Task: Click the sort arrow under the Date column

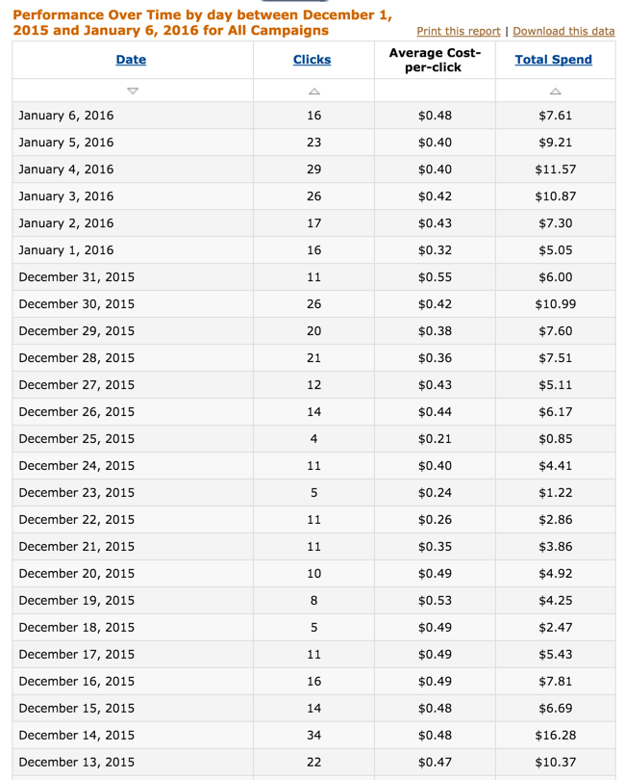Action: point(132,91)
